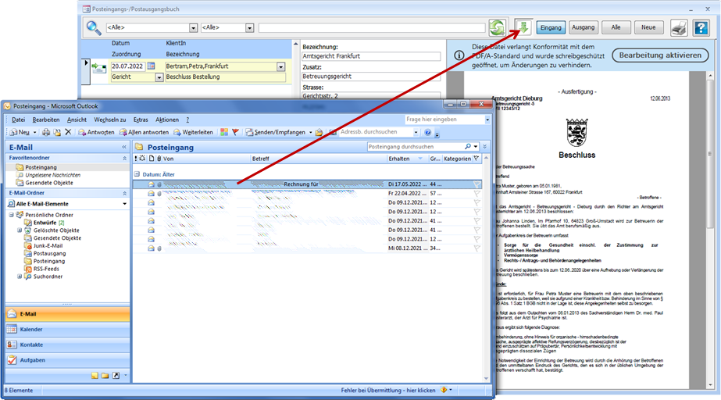Click the search magnifier in Posteingang durchsuchen box
Screen dimensions: 721x400
coord(468,147)
